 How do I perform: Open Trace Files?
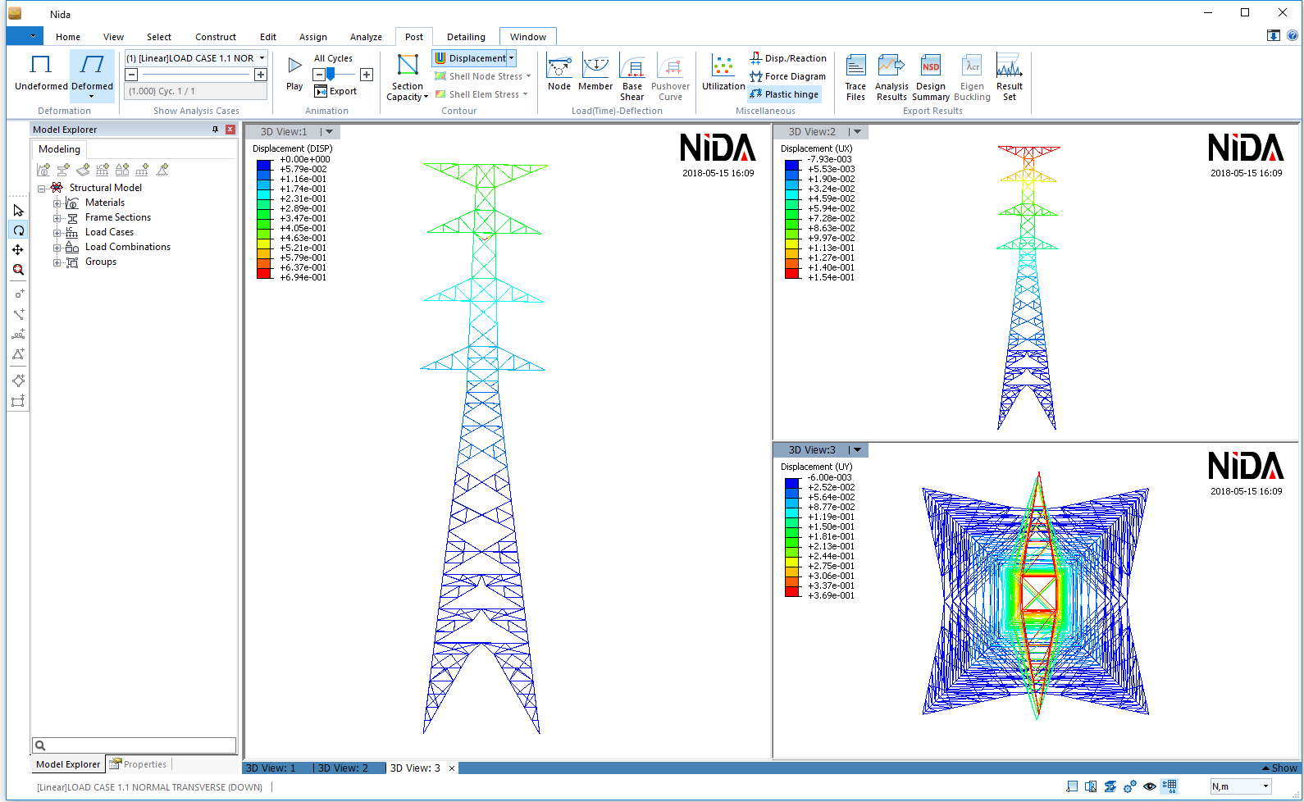[855, 78]
